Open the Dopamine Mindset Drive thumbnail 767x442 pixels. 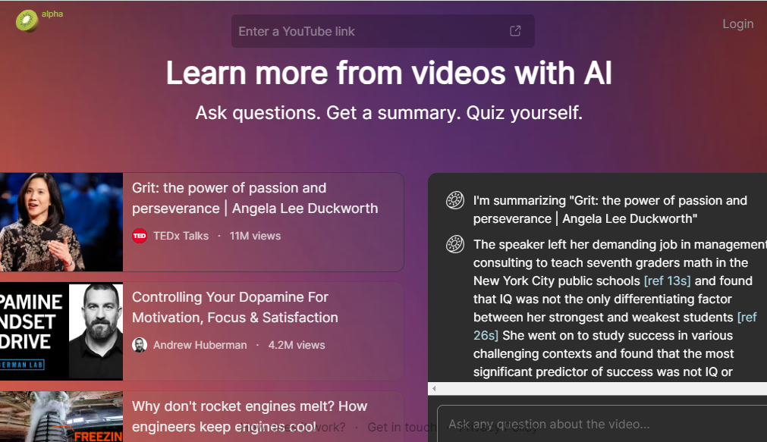[61, 331]
